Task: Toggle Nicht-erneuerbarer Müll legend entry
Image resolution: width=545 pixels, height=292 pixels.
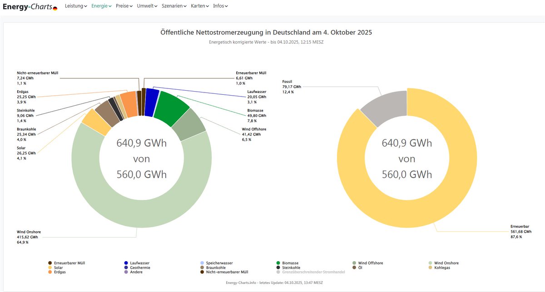Action: click(x=224, y=272)
